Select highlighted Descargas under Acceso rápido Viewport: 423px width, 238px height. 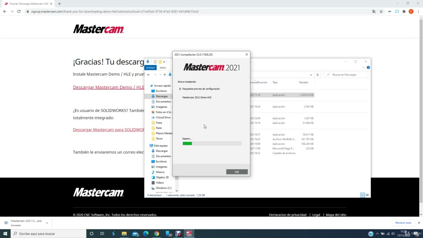pos(161,96)
